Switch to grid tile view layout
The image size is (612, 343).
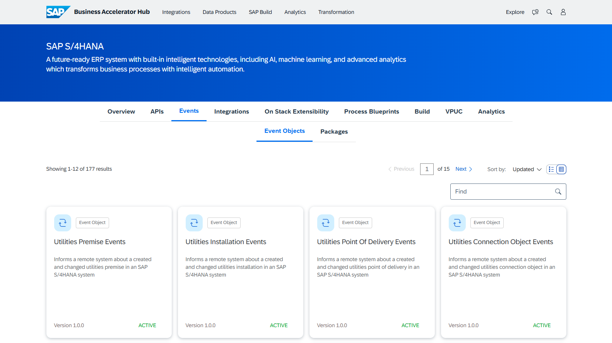tap(561, 169)
